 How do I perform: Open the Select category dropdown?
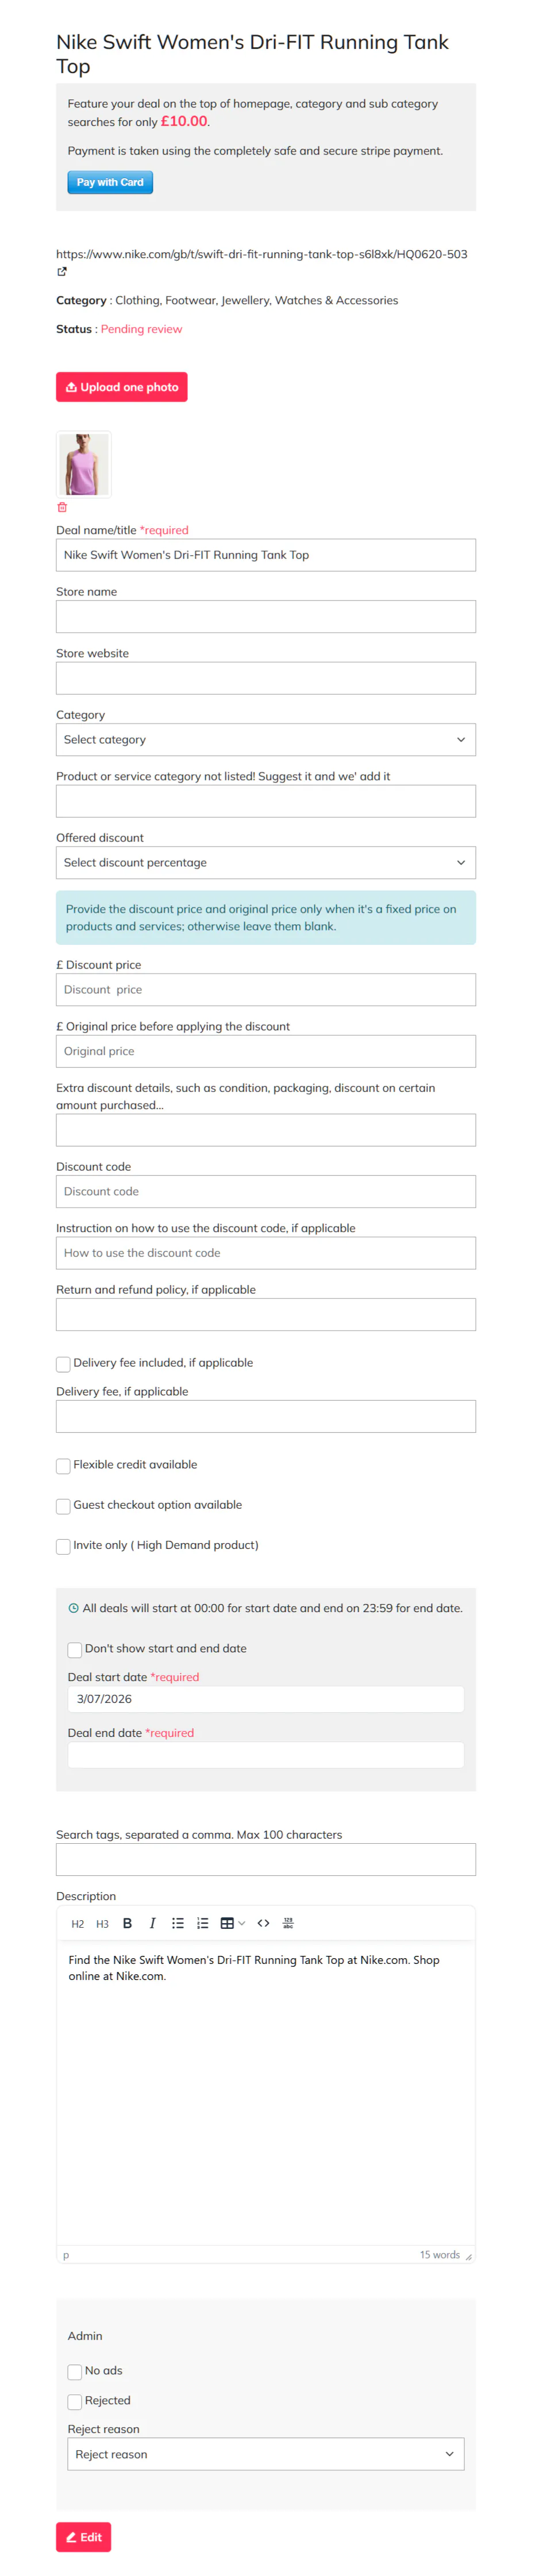pos(266,740)
